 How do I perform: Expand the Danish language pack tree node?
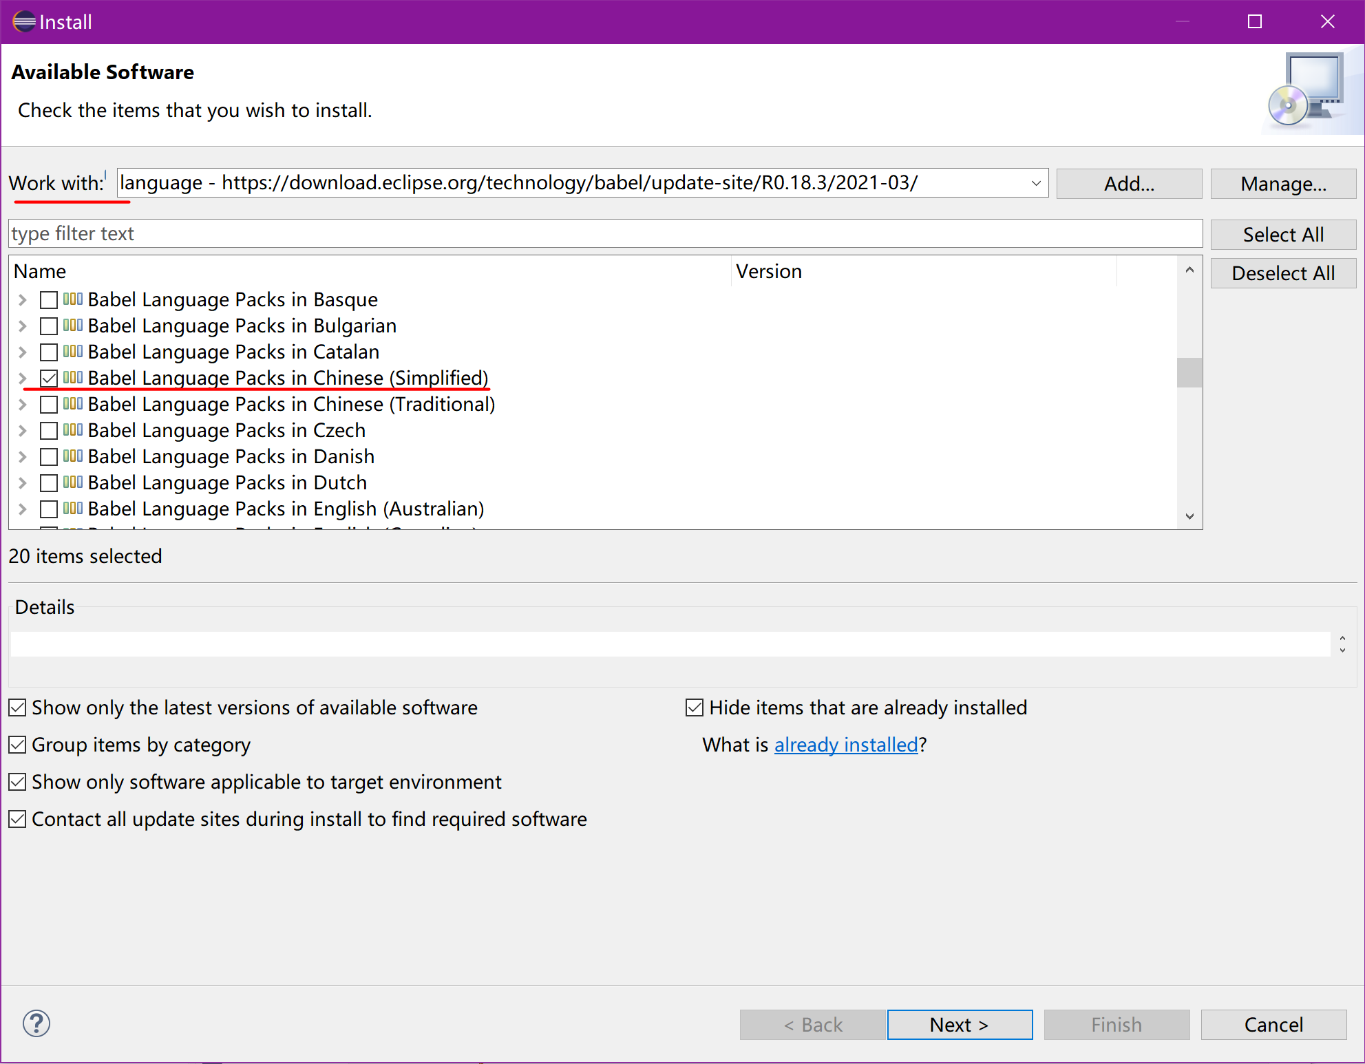[x=22, y=457]
